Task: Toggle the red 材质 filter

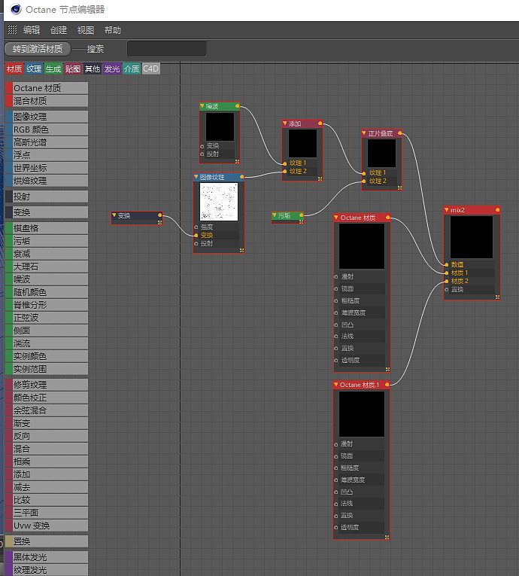Action: coord(14,69)
